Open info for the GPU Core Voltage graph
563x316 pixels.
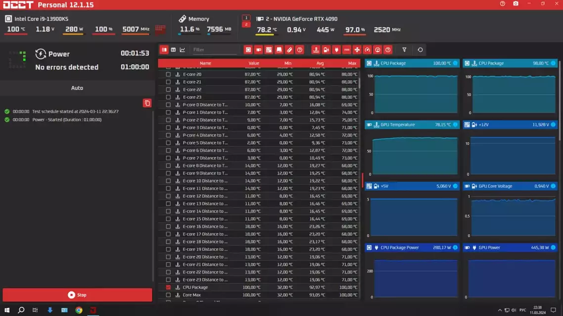[553, 186]
